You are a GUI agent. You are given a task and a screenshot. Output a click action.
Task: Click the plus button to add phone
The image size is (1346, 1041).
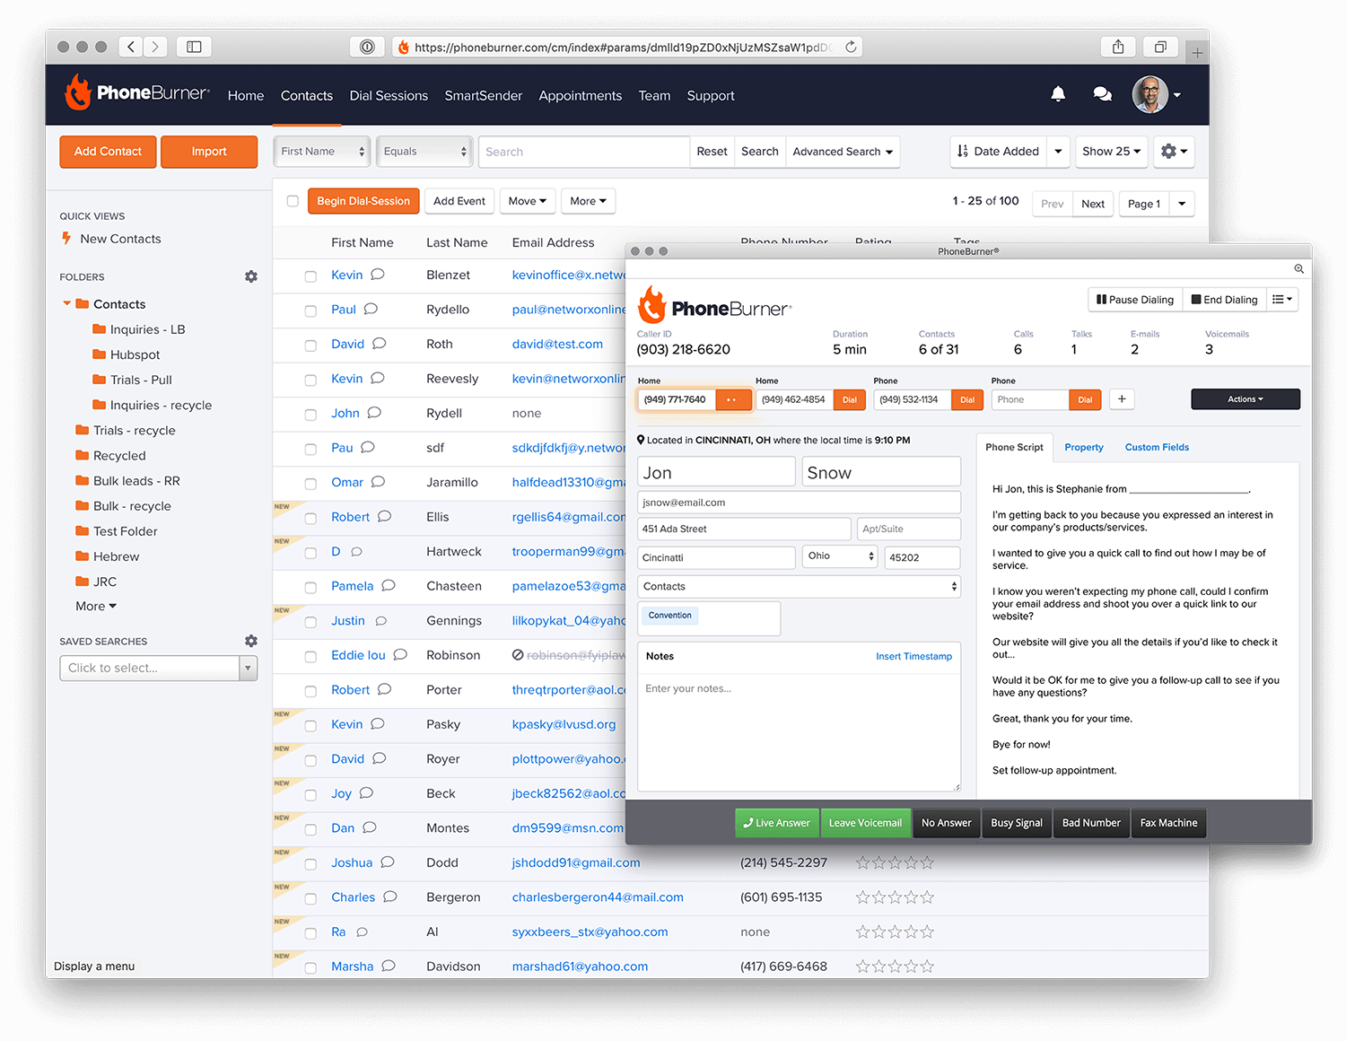tap(1122, 399)
